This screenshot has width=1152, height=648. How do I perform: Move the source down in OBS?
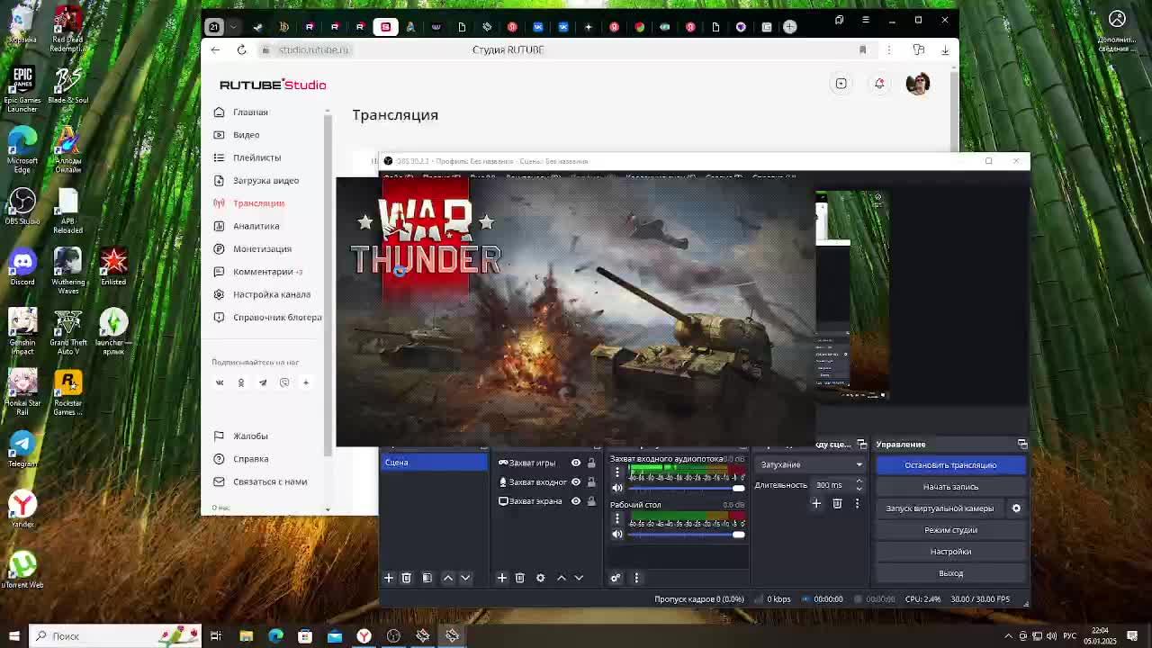579,578
